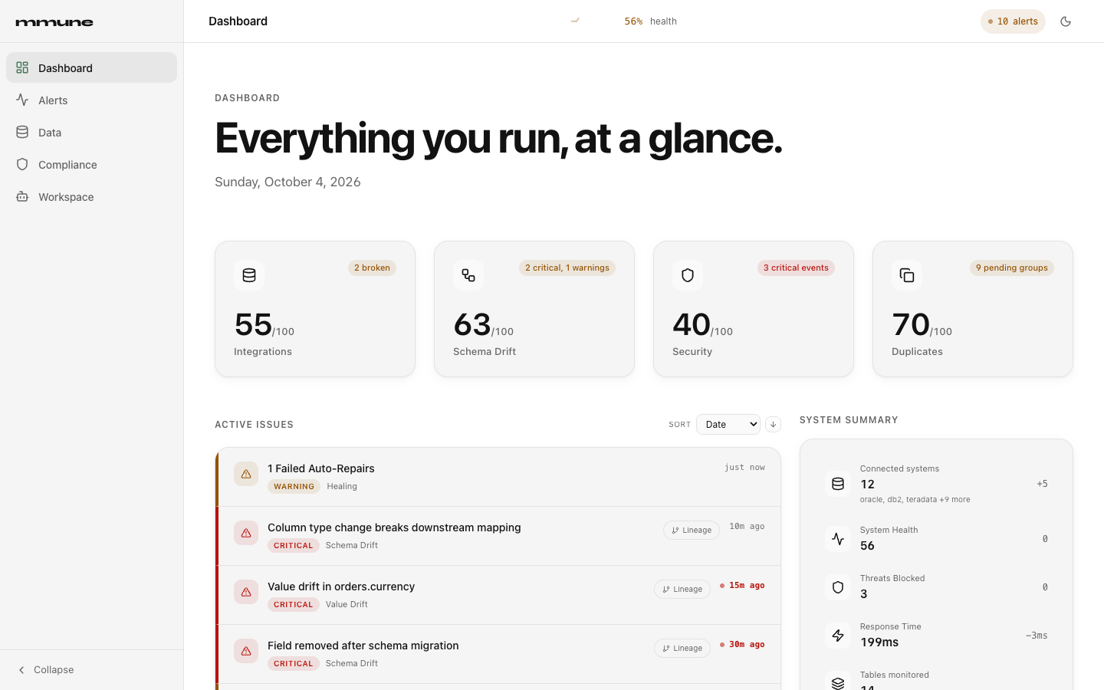Collapse the sidebar
This screenshot has height=690, width=1104.
click(46, 669)
